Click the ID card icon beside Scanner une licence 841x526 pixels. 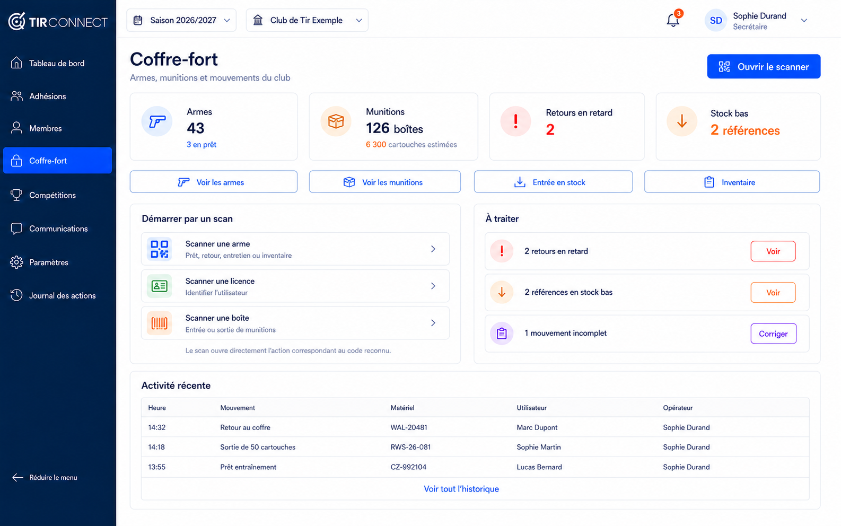click(x=160, y=286)
